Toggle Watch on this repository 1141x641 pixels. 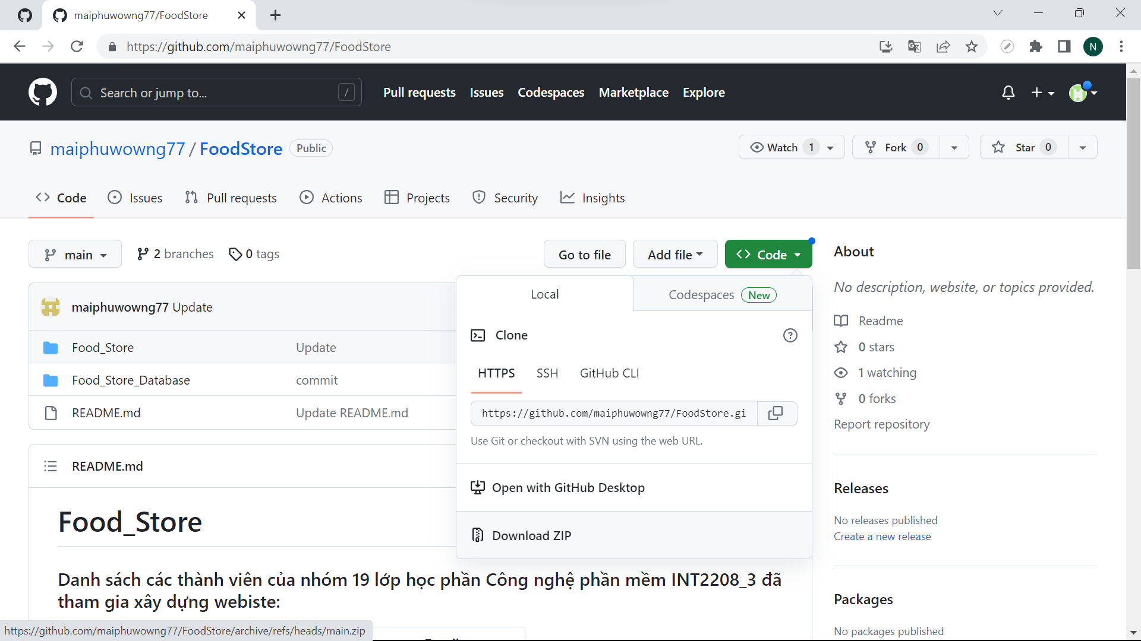pos(774,147)
